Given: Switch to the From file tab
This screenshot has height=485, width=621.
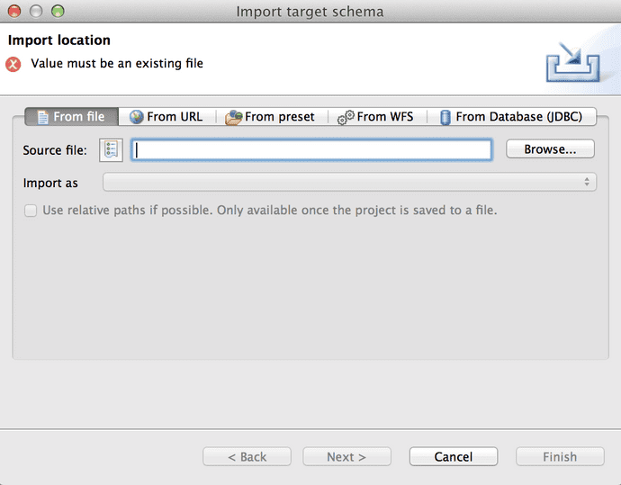Looking at the screenshot, I should point(71,117).
